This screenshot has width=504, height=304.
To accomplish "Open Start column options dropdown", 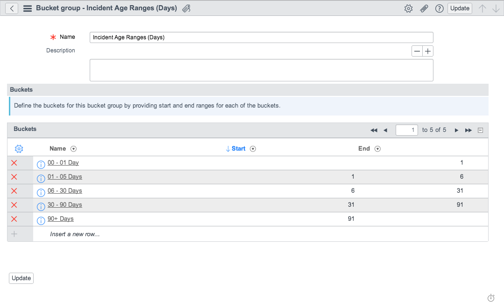I will click(253, 149).
